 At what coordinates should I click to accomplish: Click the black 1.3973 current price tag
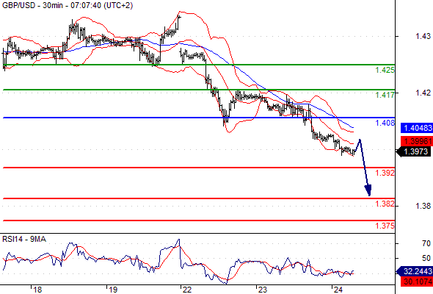coord(413,151)
